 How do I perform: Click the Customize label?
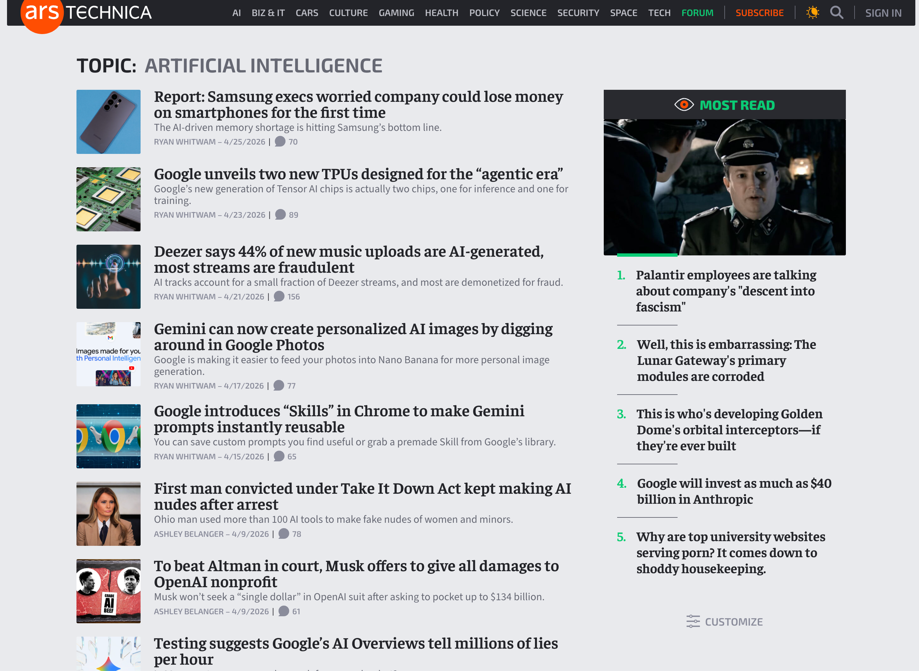[x=734, y=622]
